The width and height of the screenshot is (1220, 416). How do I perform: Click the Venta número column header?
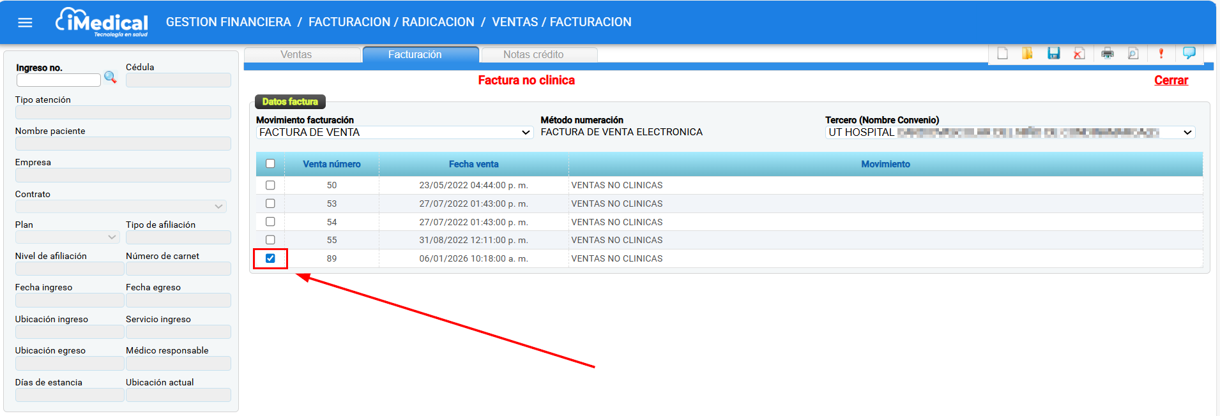[332, 164]
